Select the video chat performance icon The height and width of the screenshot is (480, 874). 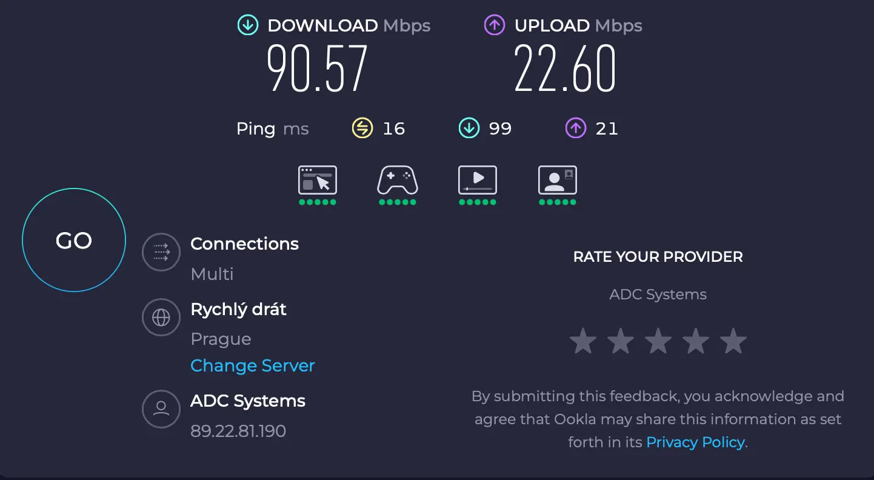point(557,180)
